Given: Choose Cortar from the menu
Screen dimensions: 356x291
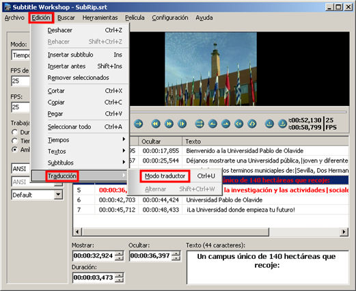Looking at the screenshot, I should click(x=80, y=91).
